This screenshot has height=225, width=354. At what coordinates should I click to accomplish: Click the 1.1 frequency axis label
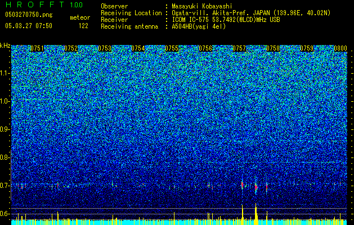[5, 73]
